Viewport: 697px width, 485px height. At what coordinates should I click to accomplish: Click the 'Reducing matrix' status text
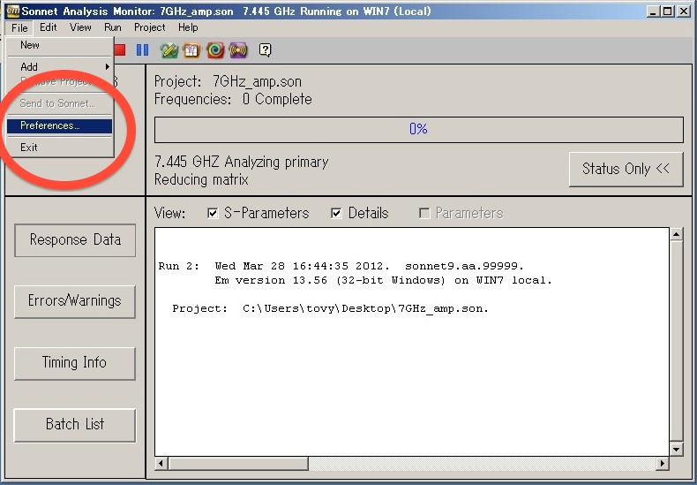[x=201, y=179]
